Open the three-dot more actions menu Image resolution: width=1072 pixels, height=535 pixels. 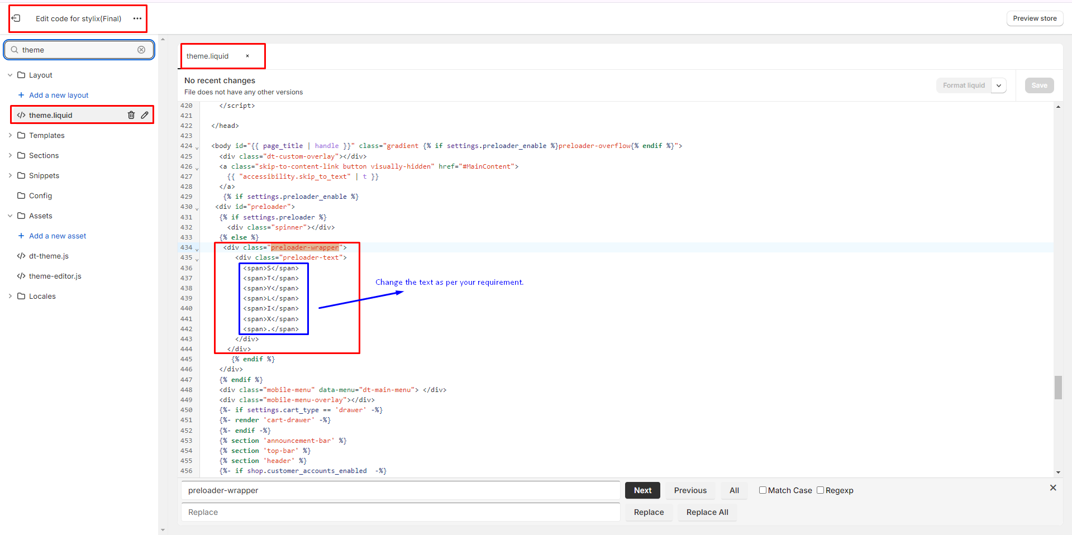click(x=137, y=18)
